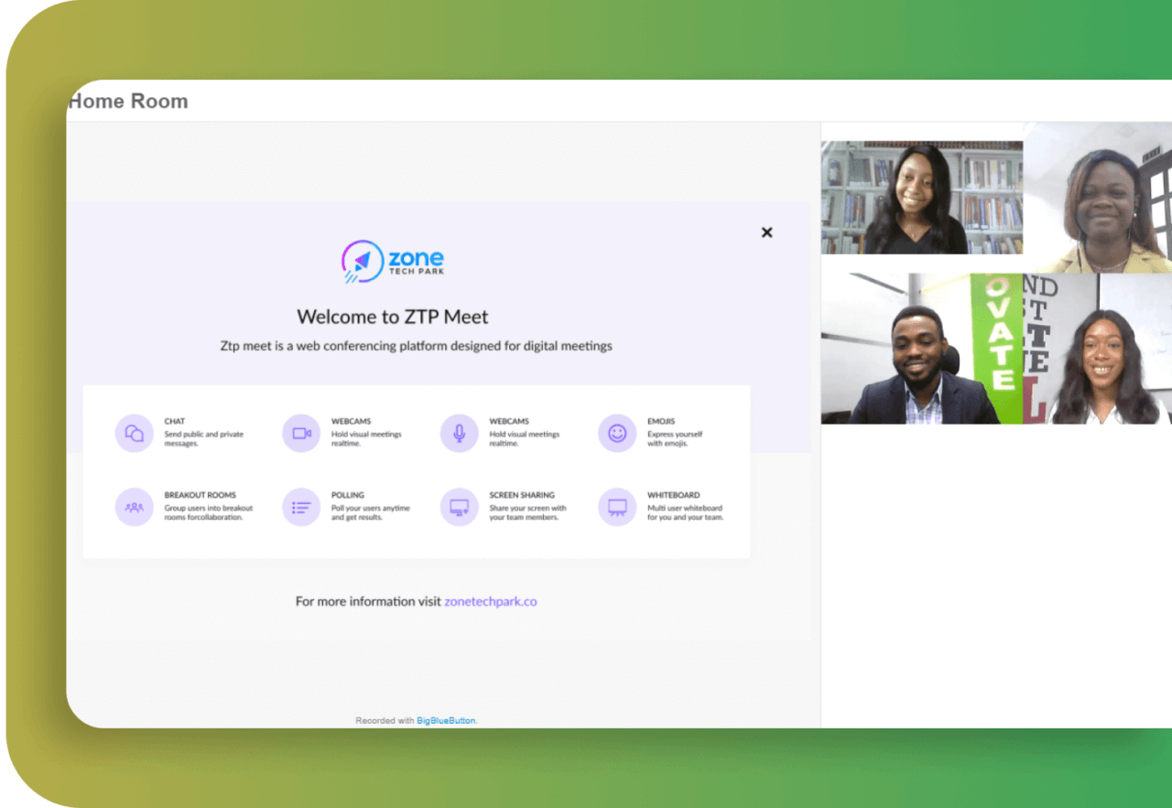This screenshot has width=1172, height=808.
Task: Click the Breakout Rooms group icon
Action: pyautogui.click(x=135, y=507)
